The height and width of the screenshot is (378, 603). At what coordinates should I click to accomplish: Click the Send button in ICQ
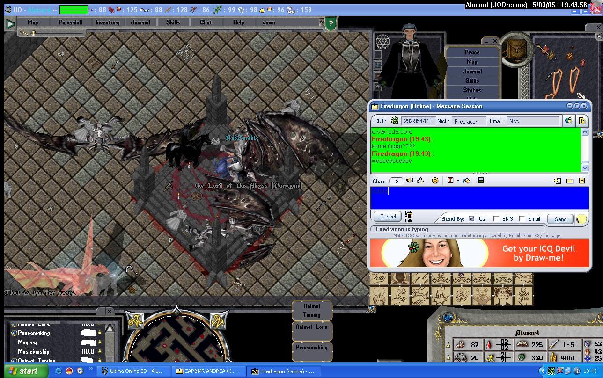560,219
